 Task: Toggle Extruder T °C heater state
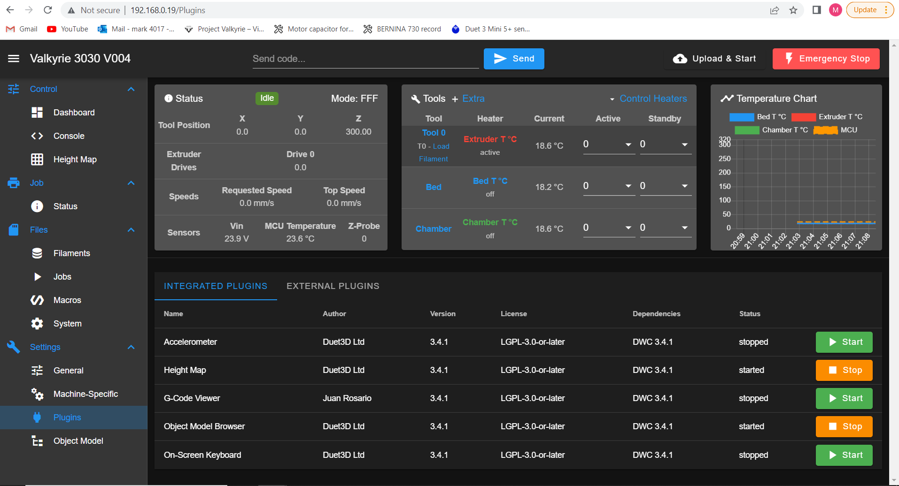click(490, 139)
